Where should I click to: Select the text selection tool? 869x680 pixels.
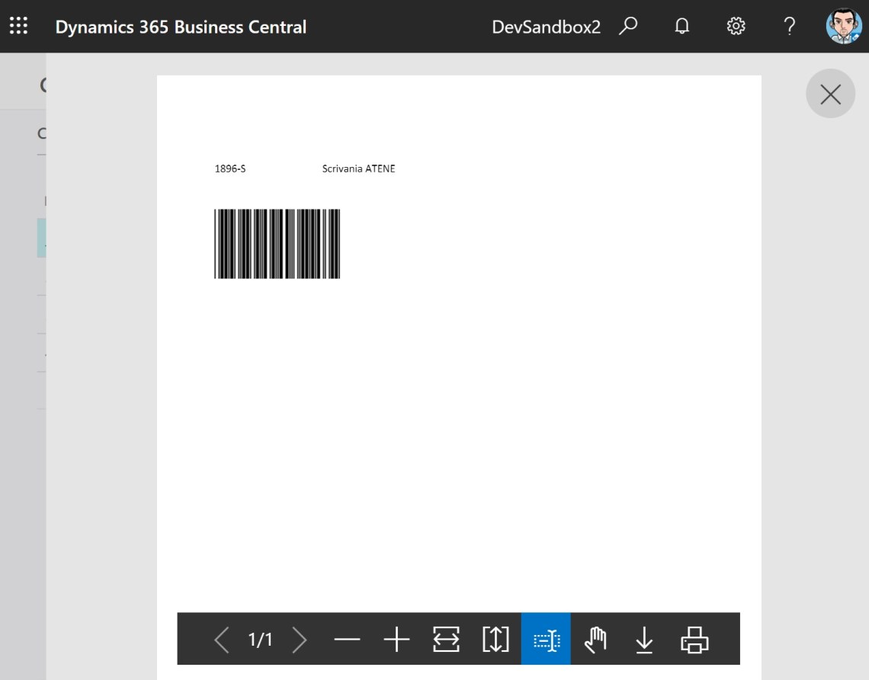pos(545,639)
